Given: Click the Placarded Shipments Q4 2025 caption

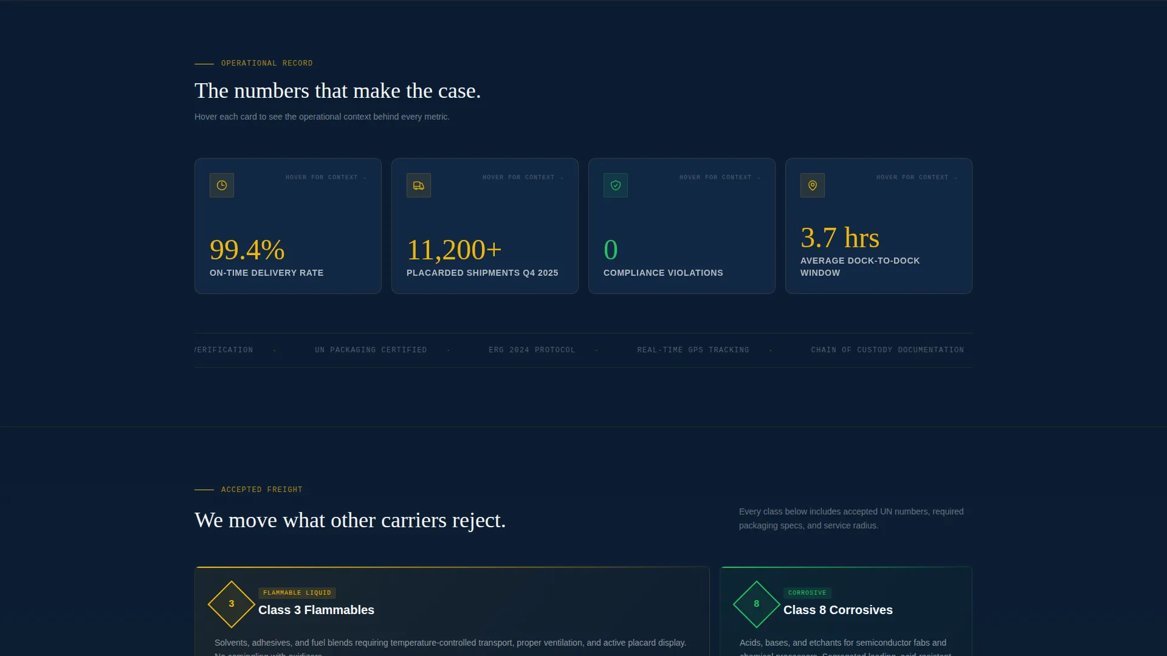Looking at the screenshot, I should (482, 273).
